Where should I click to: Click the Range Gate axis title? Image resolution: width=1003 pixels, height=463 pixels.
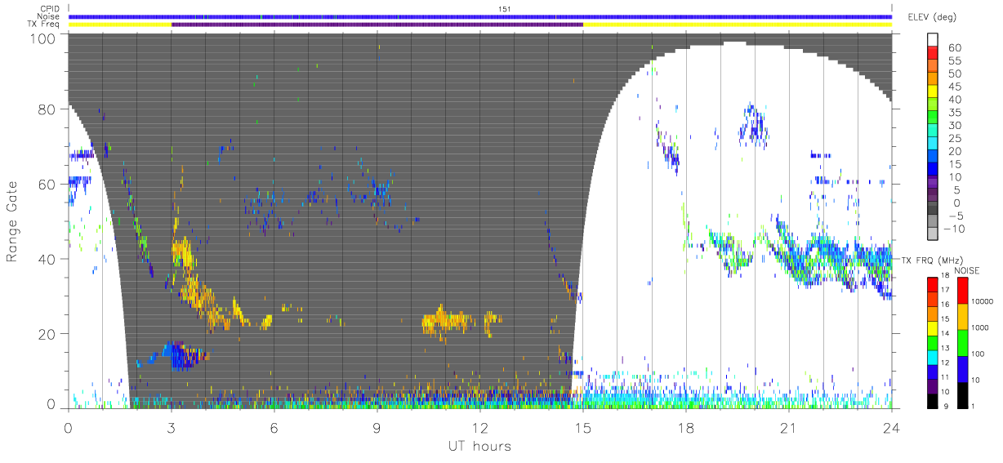[13, 222]
